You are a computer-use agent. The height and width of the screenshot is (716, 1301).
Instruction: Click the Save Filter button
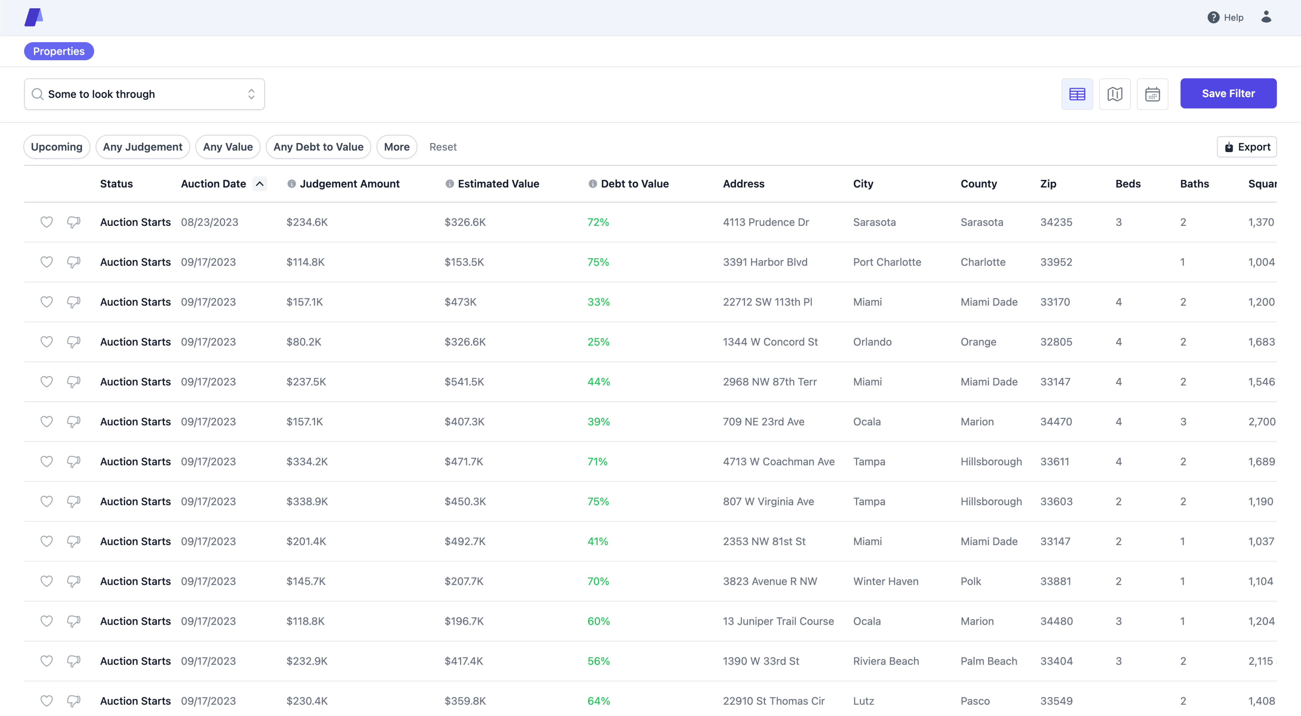(1229, 93)
